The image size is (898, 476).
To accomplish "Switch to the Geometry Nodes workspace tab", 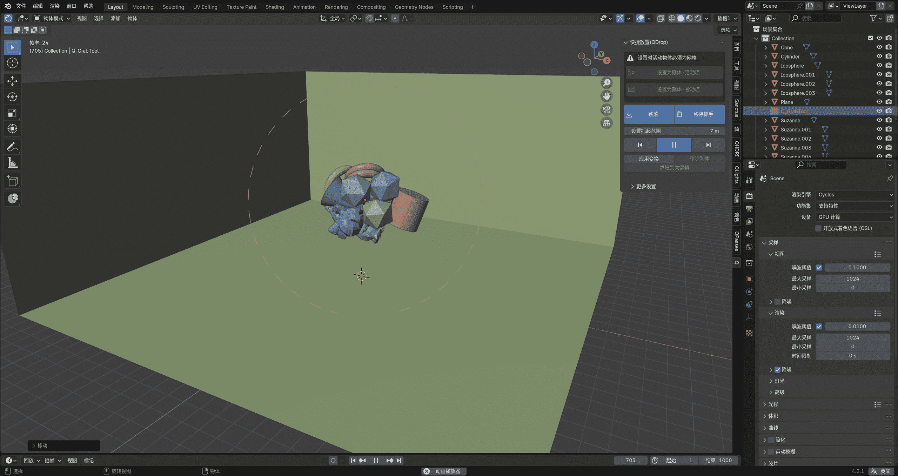I will pyautogui.click(x=414, y=7).
